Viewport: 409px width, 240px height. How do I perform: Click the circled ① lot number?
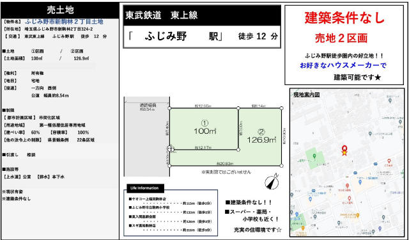[204, 123]
